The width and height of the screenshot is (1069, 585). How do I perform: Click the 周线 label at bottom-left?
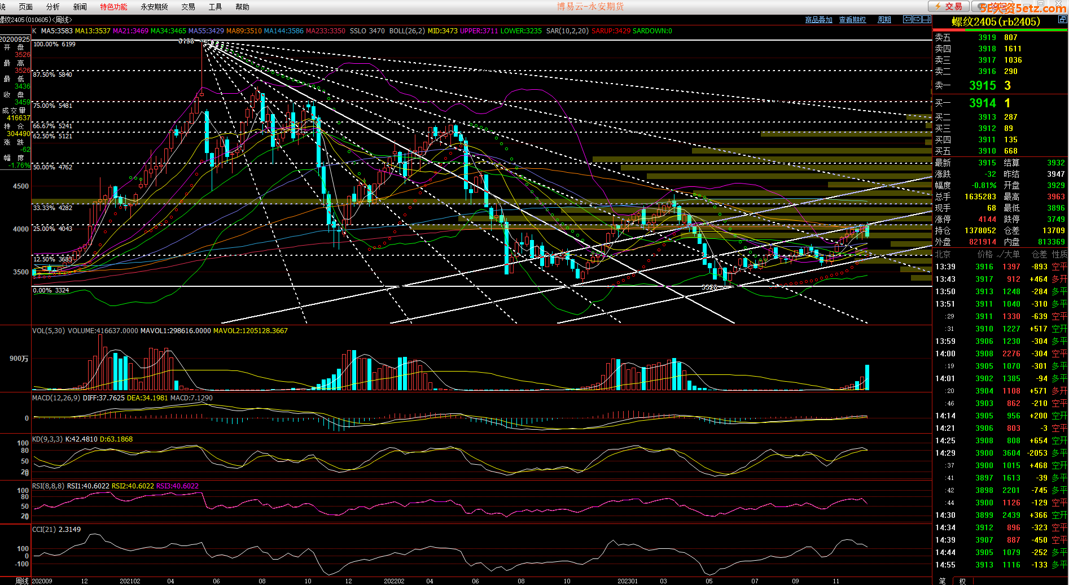(x=22, y=580)
